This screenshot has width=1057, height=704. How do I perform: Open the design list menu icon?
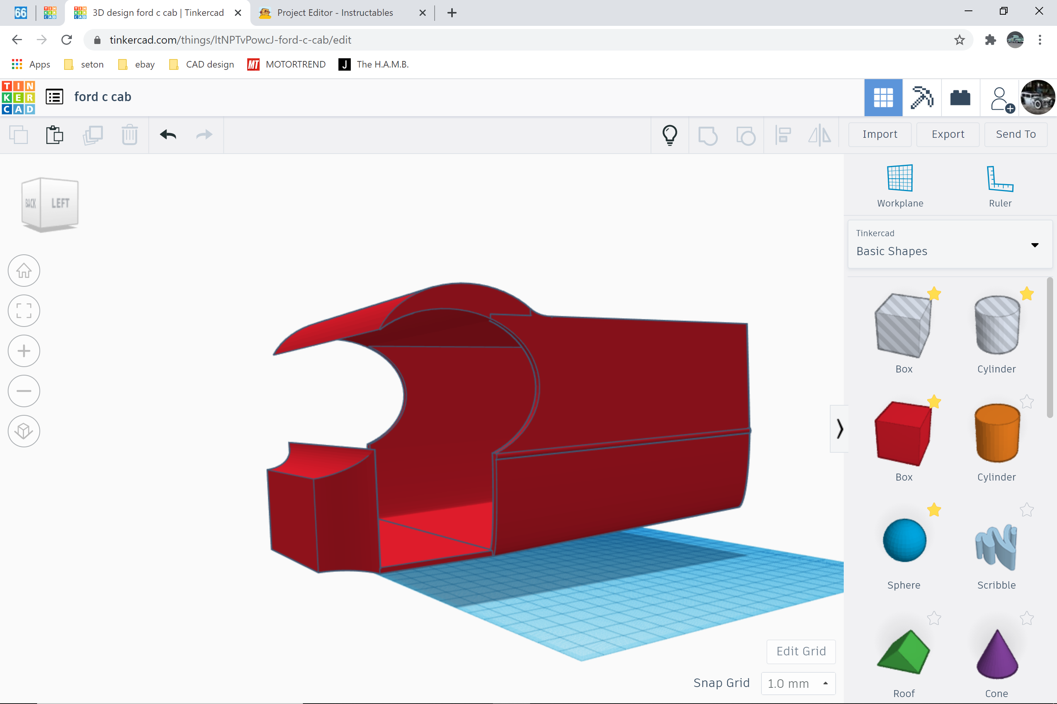click(x=54, y=97)
